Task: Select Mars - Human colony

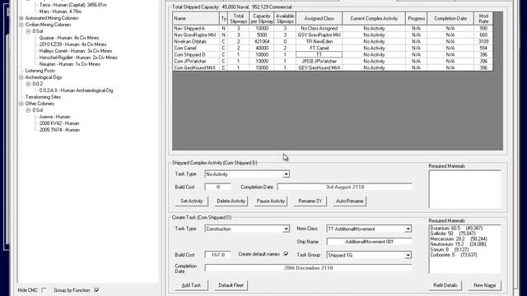Action: pos(60,12)
